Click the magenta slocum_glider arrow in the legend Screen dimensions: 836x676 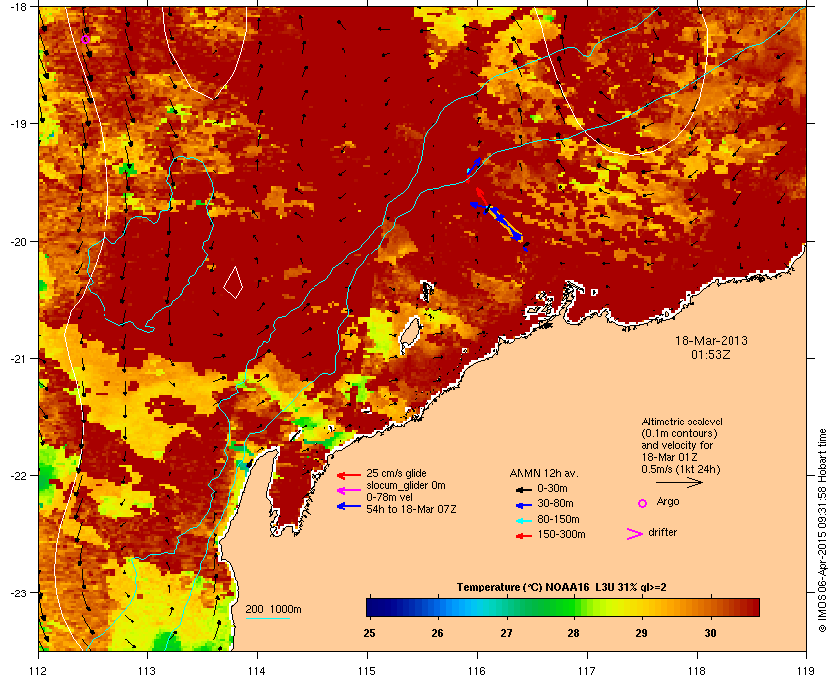click(x=349, y=491)
